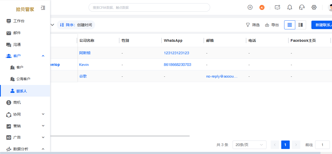Click the page bottom horizontal scrollbar

coord(160,153)
